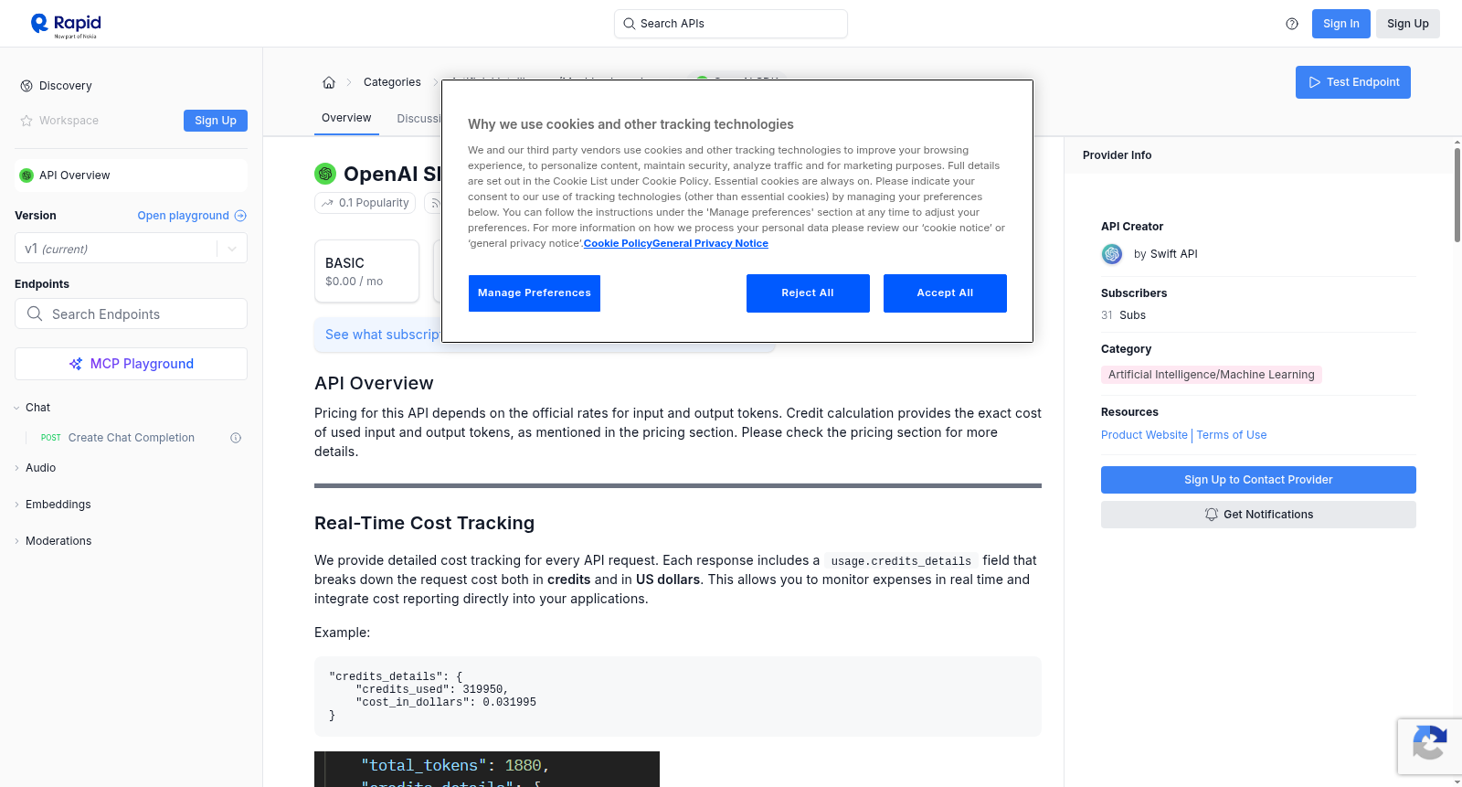
Task: Expand the Audio endpoint group
Action: click(x=16, y=468)
